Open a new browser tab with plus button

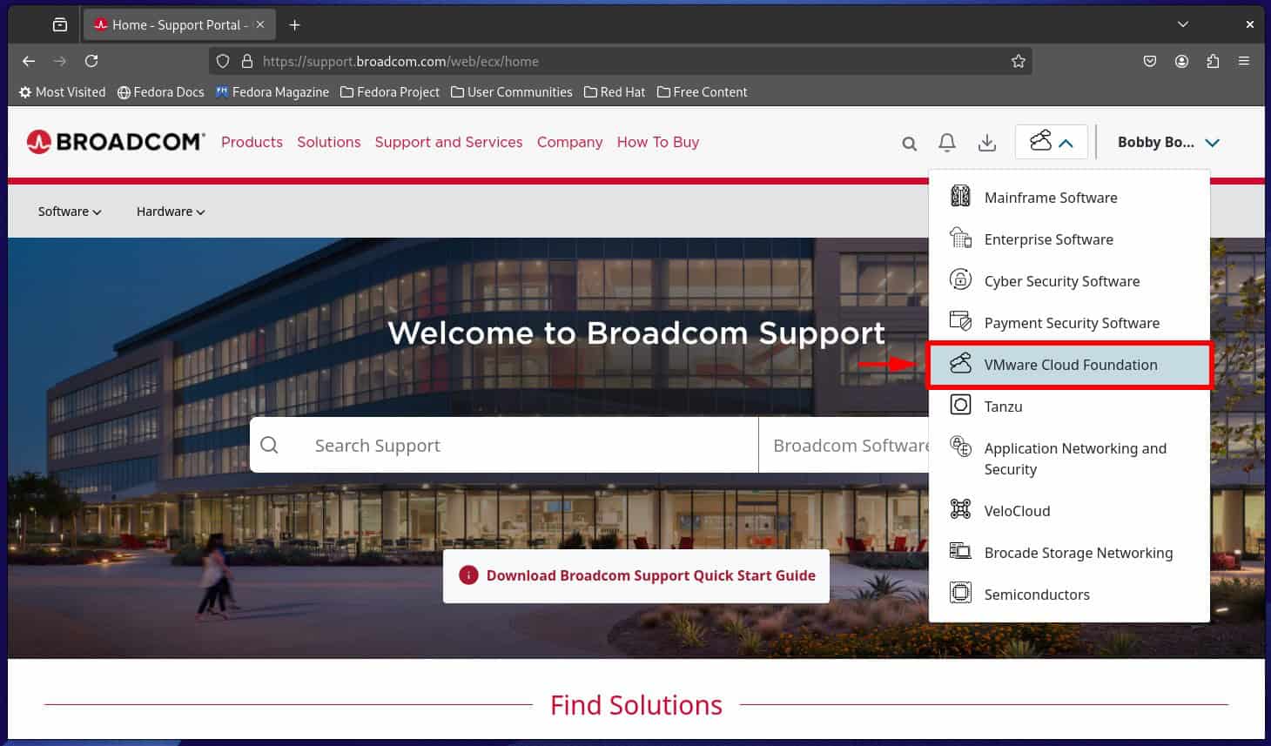294,24
